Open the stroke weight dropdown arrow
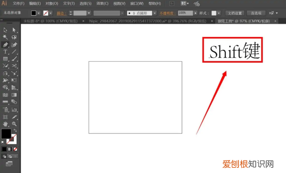The width and height of the screenshot is (286, 173). (89, 13)
